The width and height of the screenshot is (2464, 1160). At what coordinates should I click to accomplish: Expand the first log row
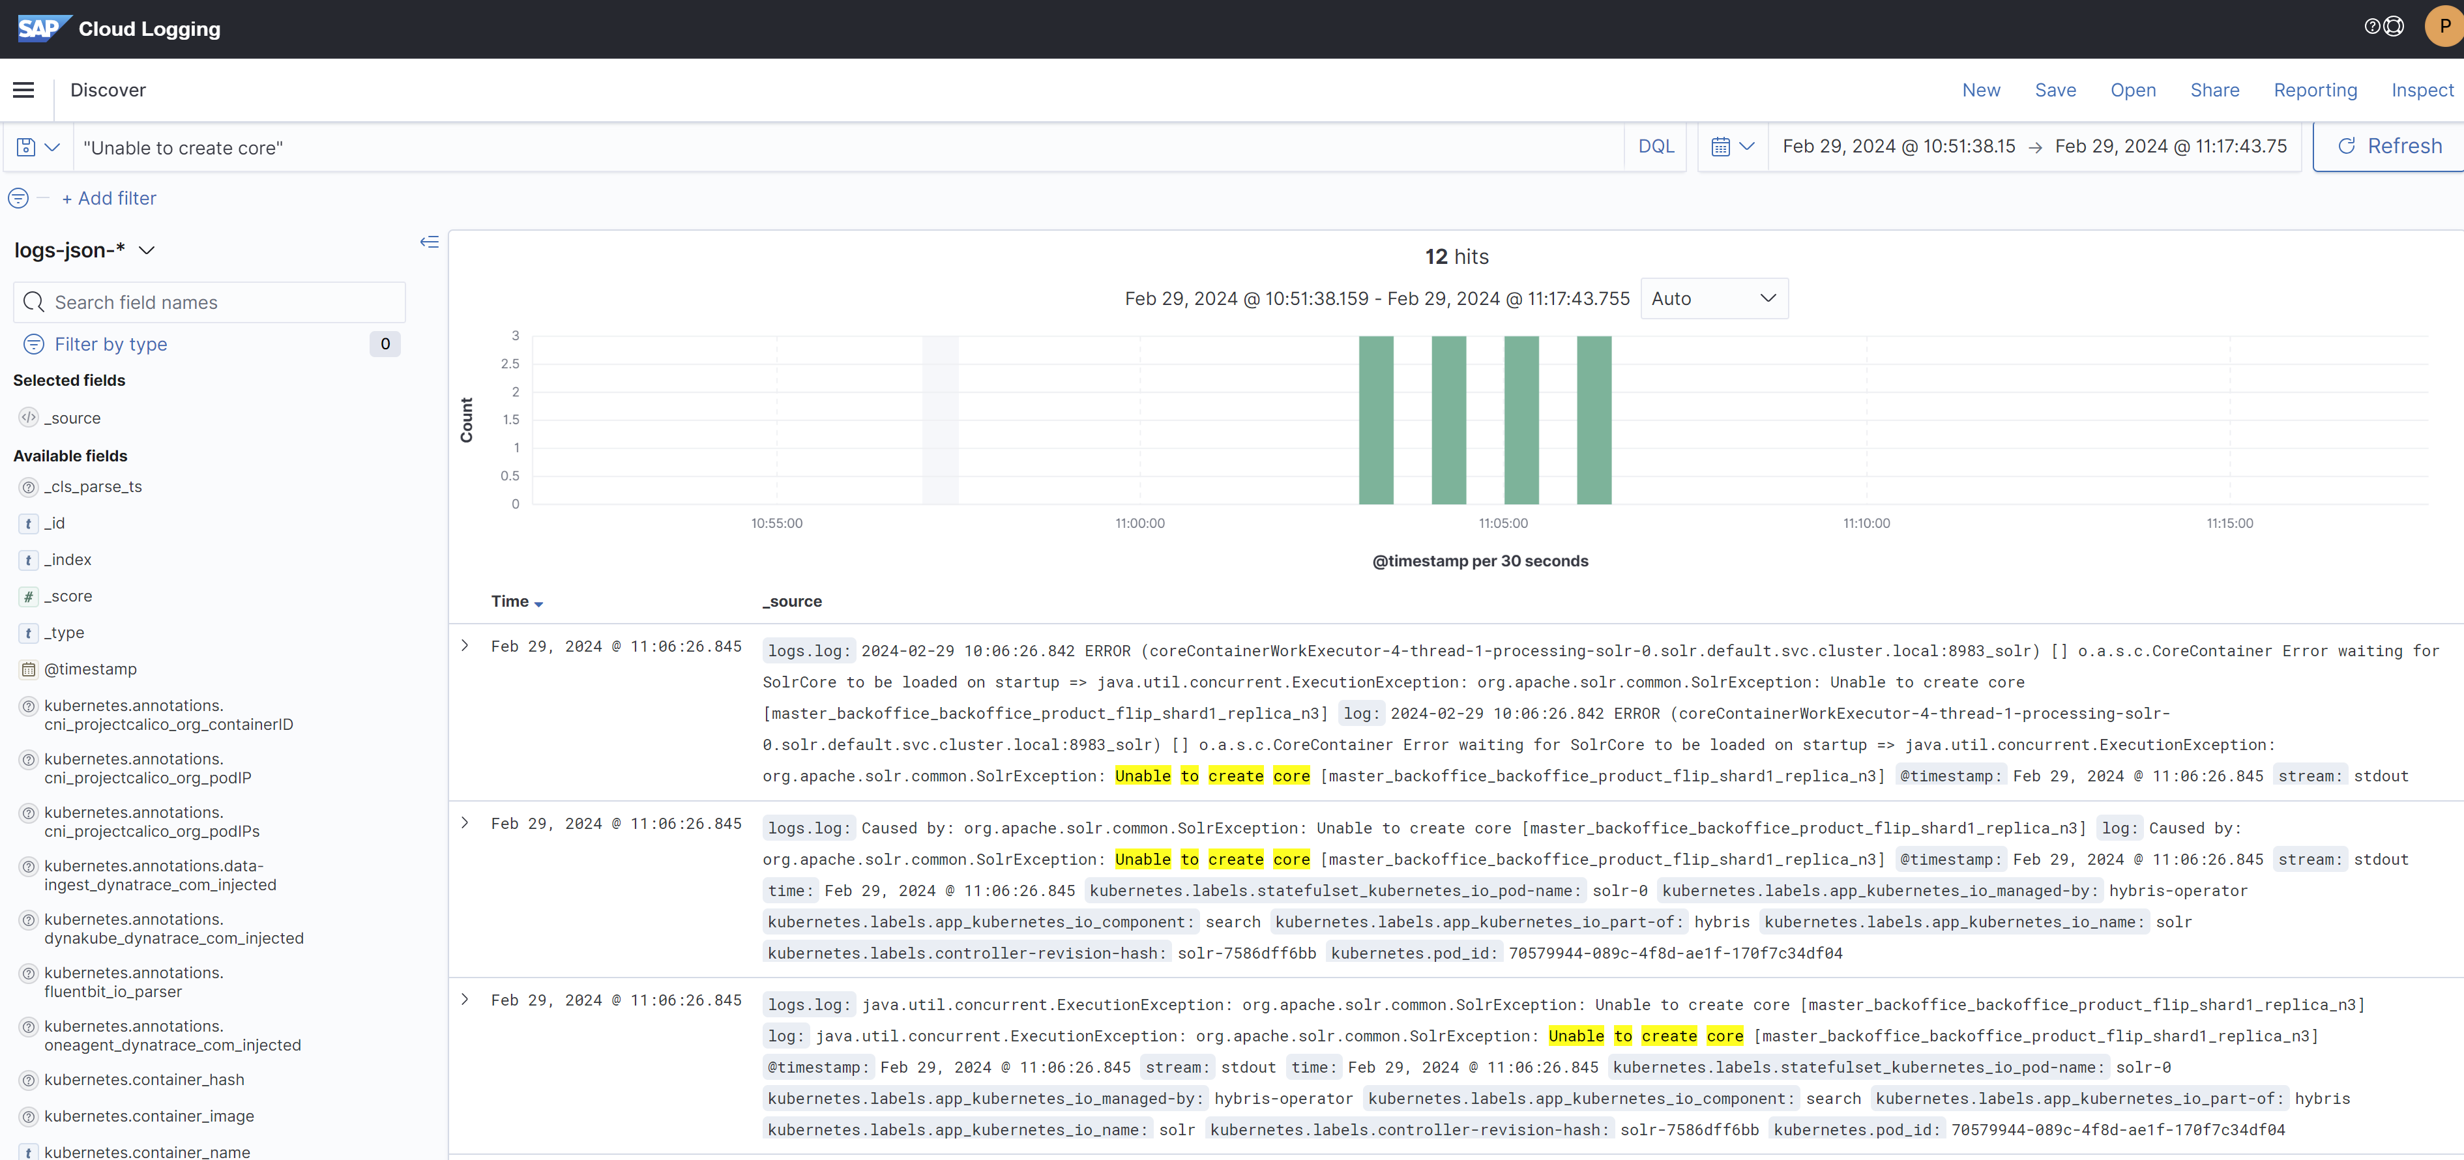click(x=466, y=646)
